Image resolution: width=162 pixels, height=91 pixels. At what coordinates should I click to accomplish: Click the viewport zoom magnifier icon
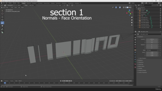[132, 17]
